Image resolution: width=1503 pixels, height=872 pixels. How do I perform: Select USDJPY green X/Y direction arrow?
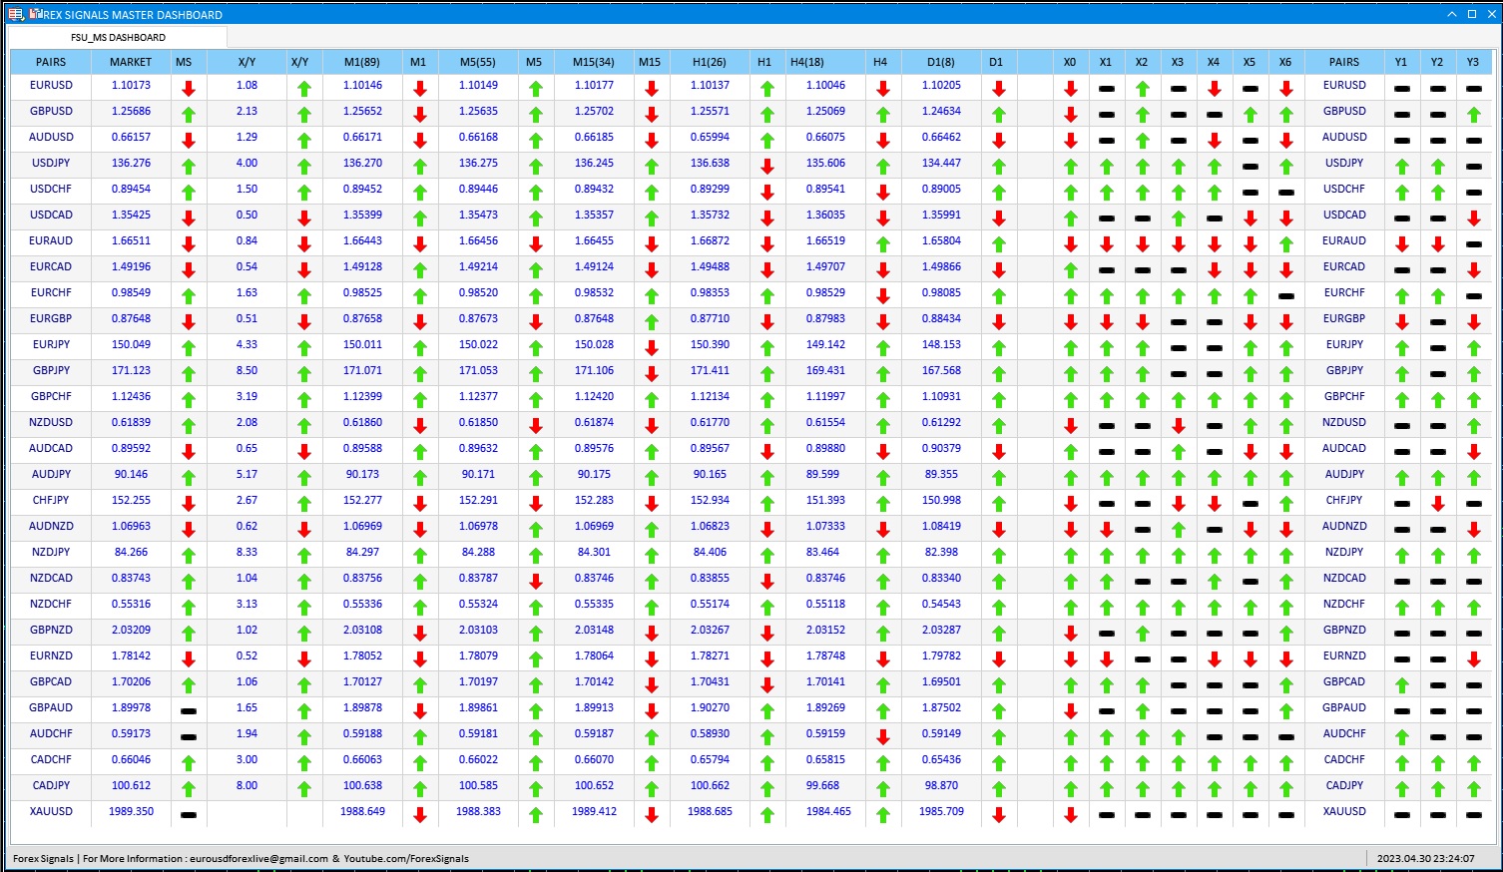(x=304, y=167)
